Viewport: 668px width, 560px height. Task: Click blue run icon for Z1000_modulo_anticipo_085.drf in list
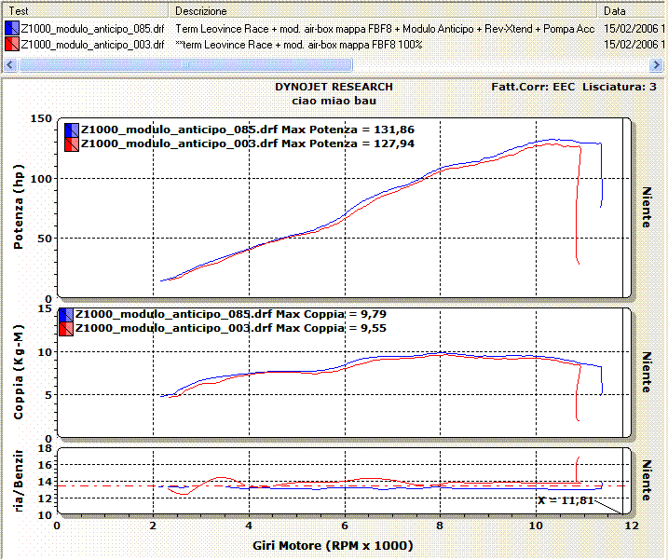(11, 29)
